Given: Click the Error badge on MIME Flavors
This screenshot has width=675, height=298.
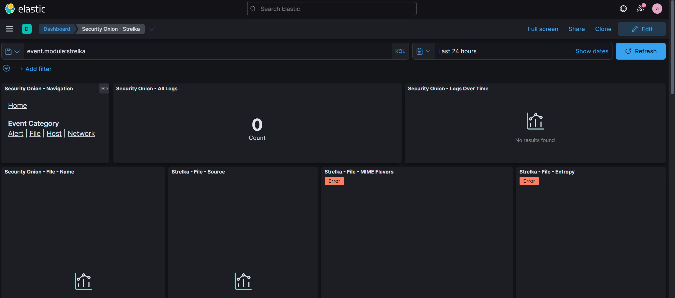Looking at the screenshot, I should click(x=334, y=181).
